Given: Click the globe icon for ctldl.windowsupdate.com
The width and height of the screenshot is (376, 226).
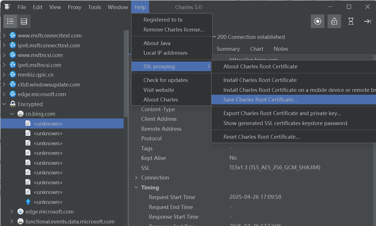Looking at the screenshot, I should (x=12, y=85).
